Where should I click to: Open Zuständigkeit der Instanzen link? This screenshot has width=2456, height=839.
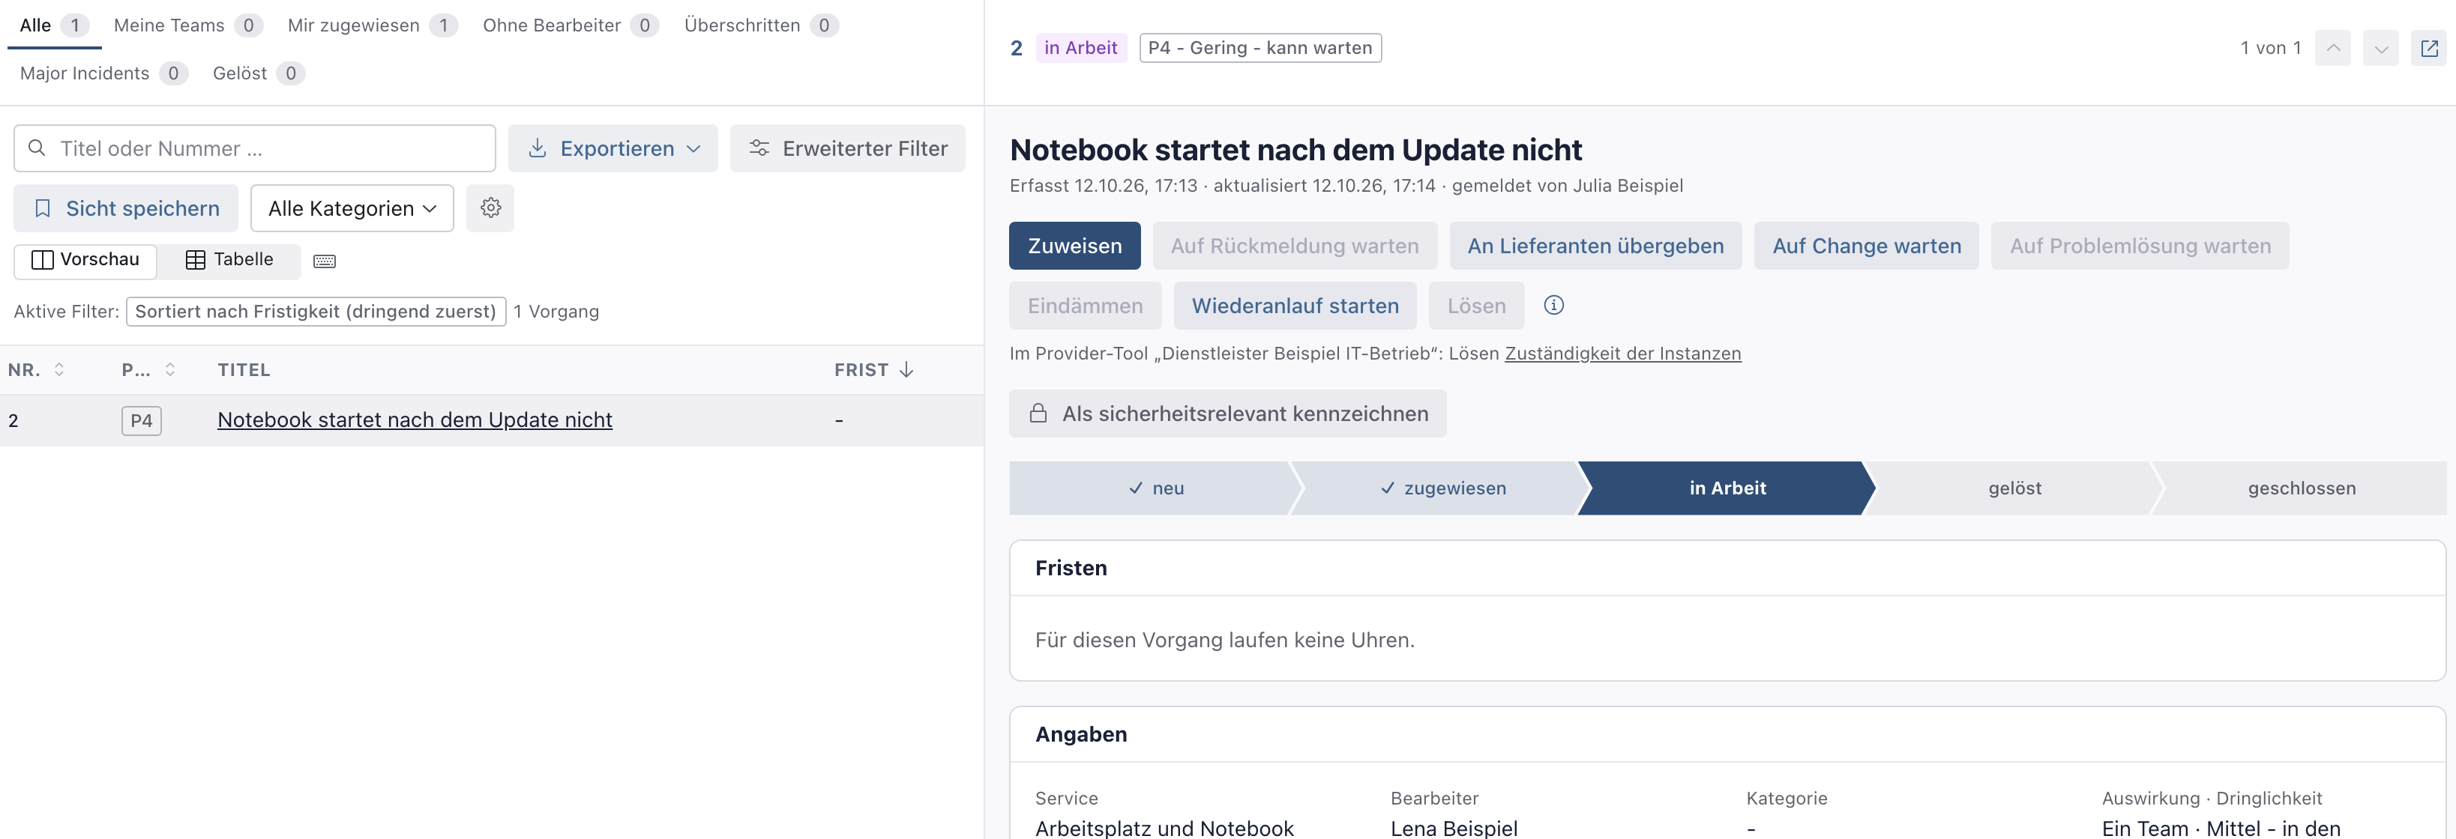pyautogui.click(x=1622, y=354)
